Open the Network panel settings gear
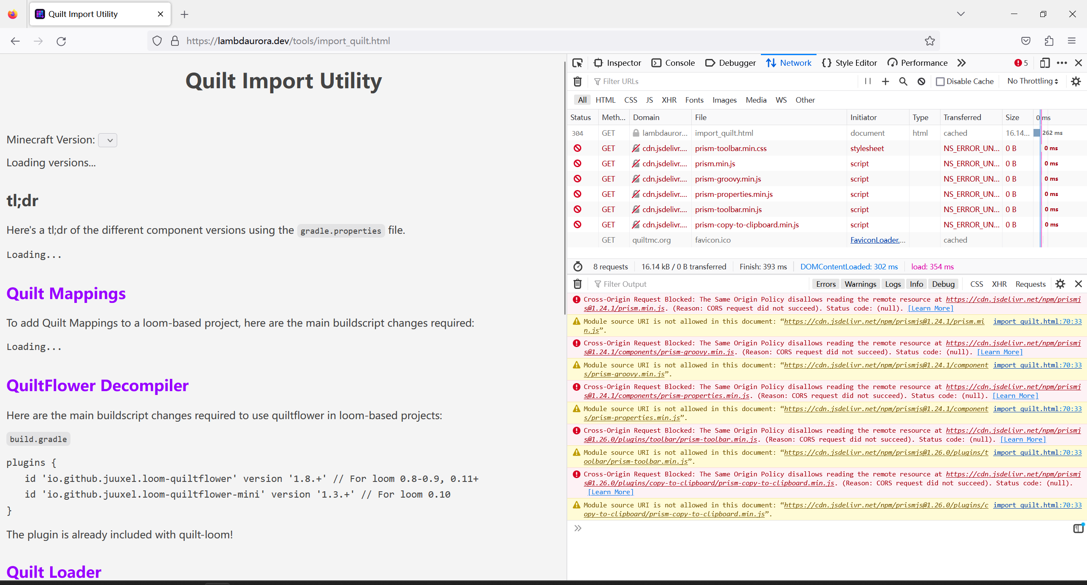 click(x=1076, y=81)
